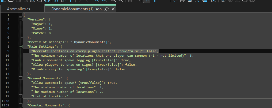Screen dimensions: 272x108
Task: Click the Cut scissors toolbar icon
Action: coord(56,1)
